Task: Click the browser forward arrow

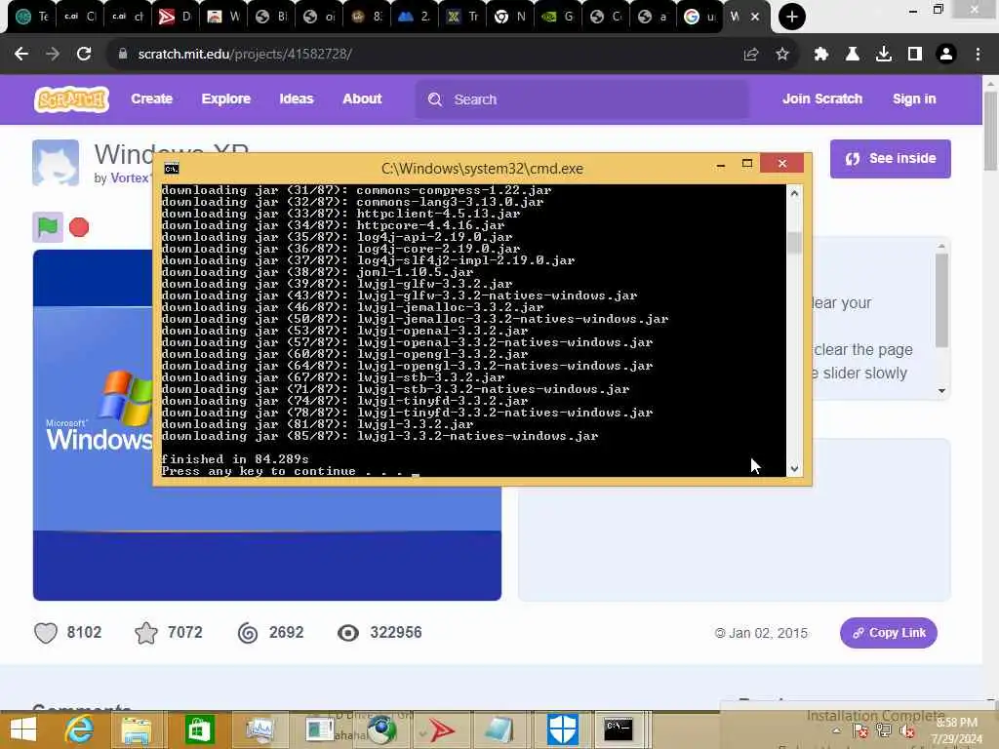Action: click(x=53, y=55)
